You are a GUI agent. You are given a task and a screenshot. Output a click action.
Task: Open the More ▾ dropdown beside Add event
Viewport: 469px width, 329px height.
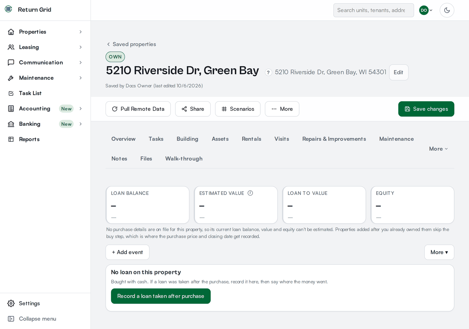[439, 252]
